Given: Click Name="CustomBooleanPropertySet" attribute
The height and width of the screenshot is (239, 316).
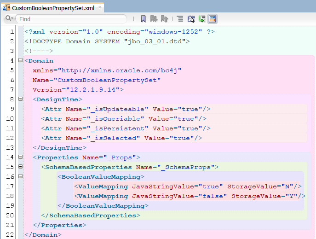Looking at the screenshot, I should tap(97, 80).
